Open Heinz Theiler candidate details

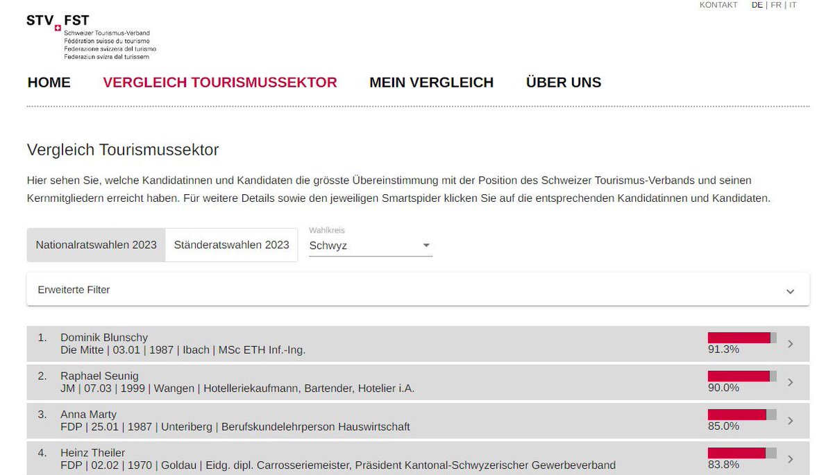click(x=418, y=458)
